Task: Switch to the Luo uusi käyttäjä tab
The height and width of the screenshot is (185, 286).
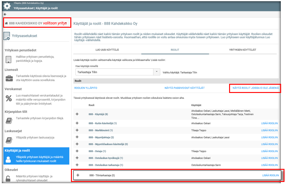Action: (107, 50)
